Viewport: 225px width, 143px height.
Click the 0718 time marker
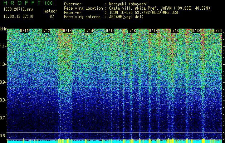tap(175, 31)
